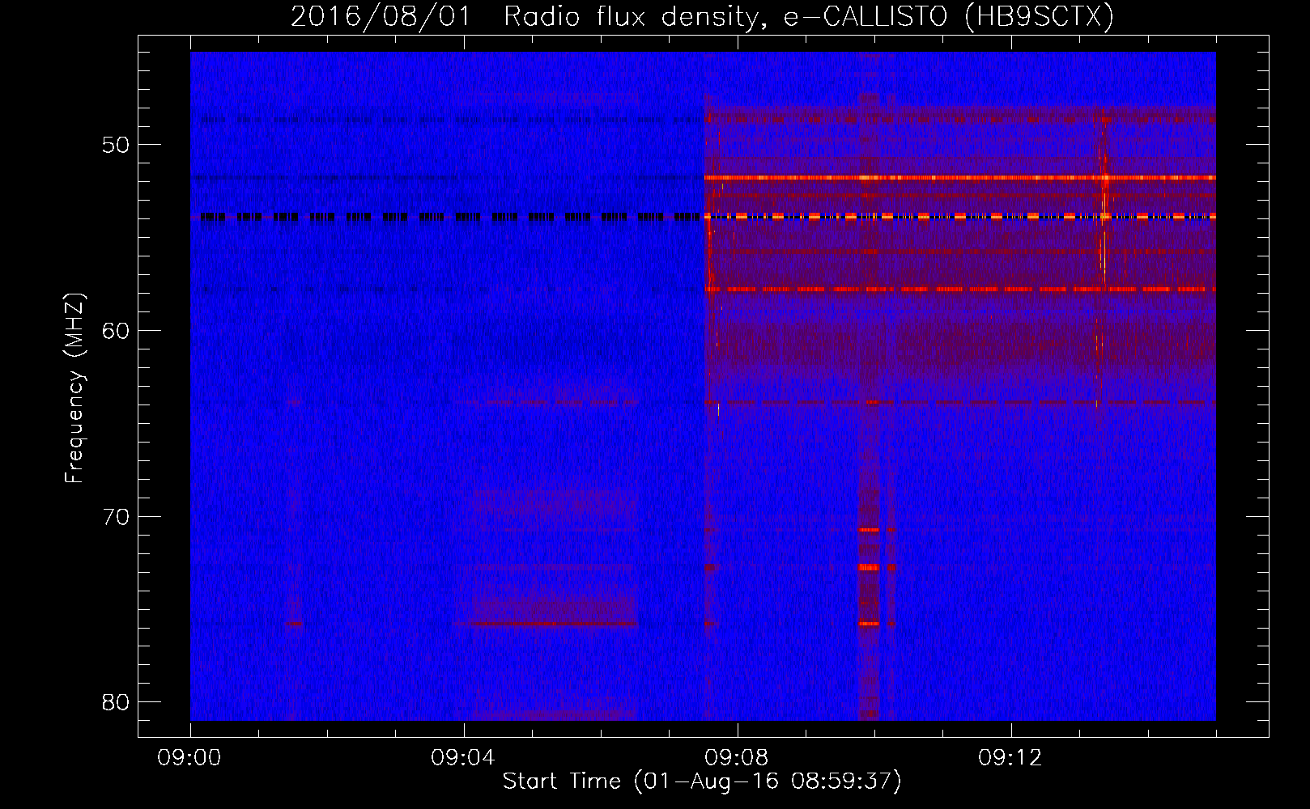Click the 80 frequency tick label
1310x809 pixels.
pos(116,702)
